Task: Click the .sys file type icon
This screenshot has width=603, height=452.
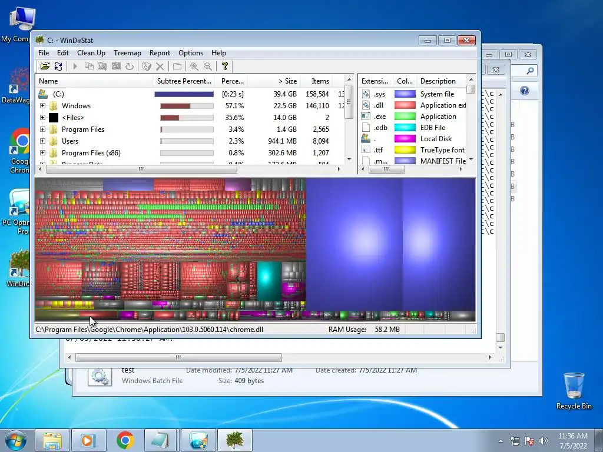Action: point(366,94)
